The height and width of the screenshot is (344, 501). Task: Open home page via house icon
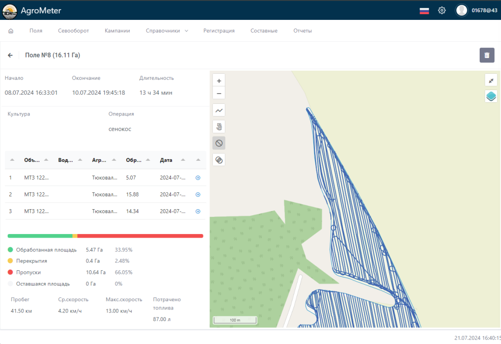(x=11, y=31)
